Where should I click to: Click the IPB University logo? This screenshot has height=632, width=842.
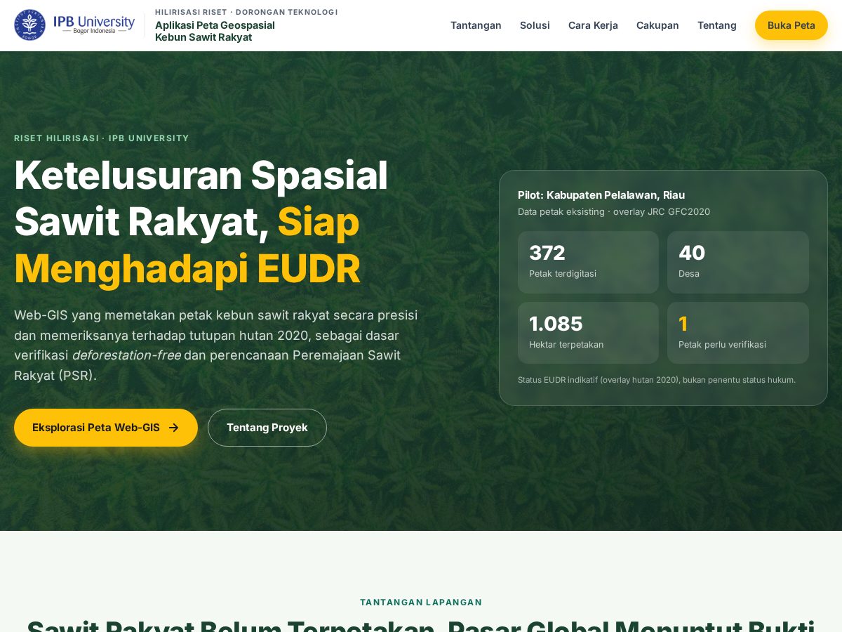74,25
